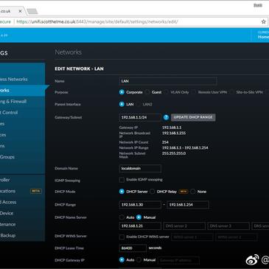
Task: Select the Corporate purpose option
Action: [122, 92]
